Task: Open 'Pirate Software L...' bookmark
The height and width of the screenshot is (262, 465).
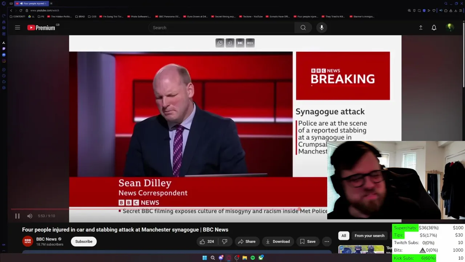Action: 139,16
